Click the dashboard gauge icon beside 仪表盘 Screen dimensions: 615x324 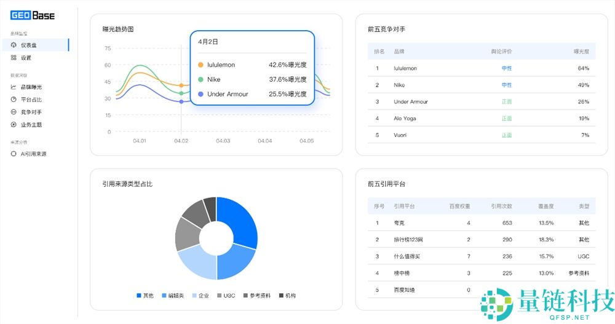tap(14, 45)
